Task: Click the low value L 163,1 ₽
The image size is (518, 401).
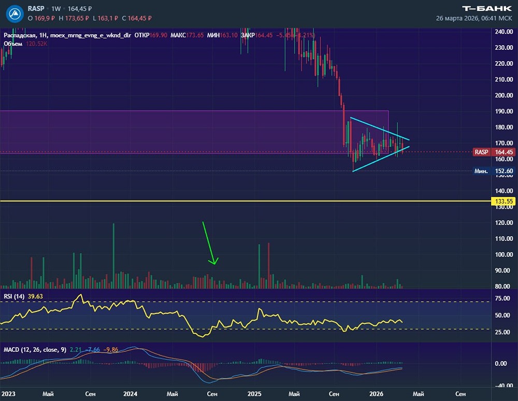Action: coord(105,19)
